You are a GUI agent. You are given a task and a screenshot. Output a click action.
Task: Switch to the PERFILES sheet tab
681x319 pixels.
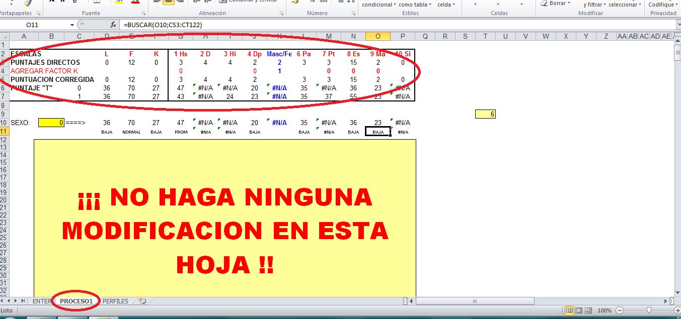click(x=116, y=301)
